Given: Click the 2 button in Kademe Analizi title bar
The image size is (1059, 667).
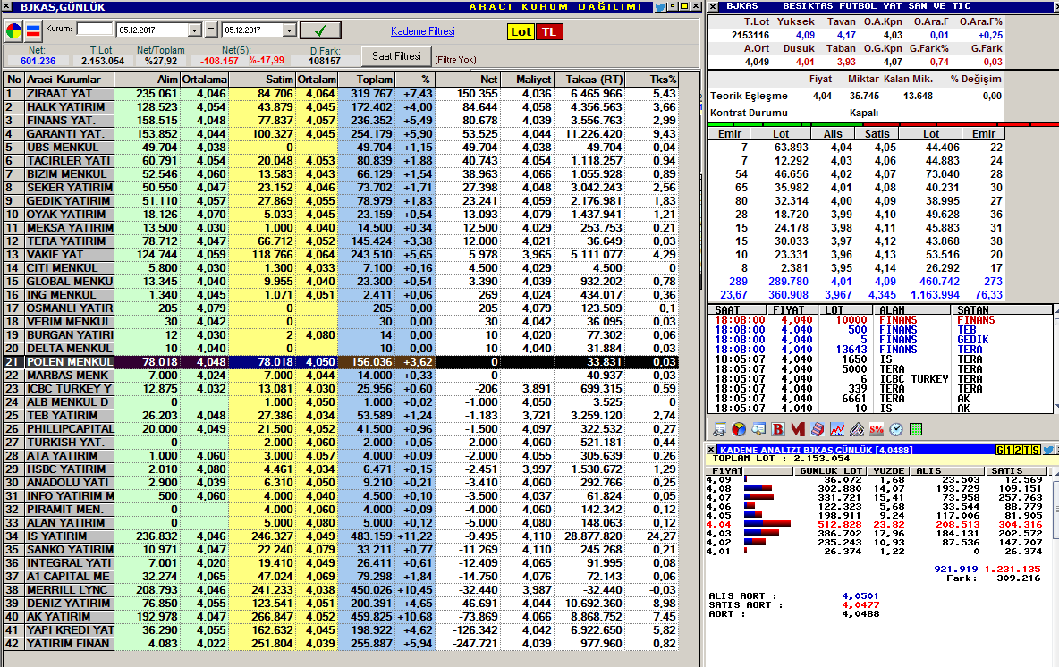Looking at the screenshot, I should point(1018,450).
